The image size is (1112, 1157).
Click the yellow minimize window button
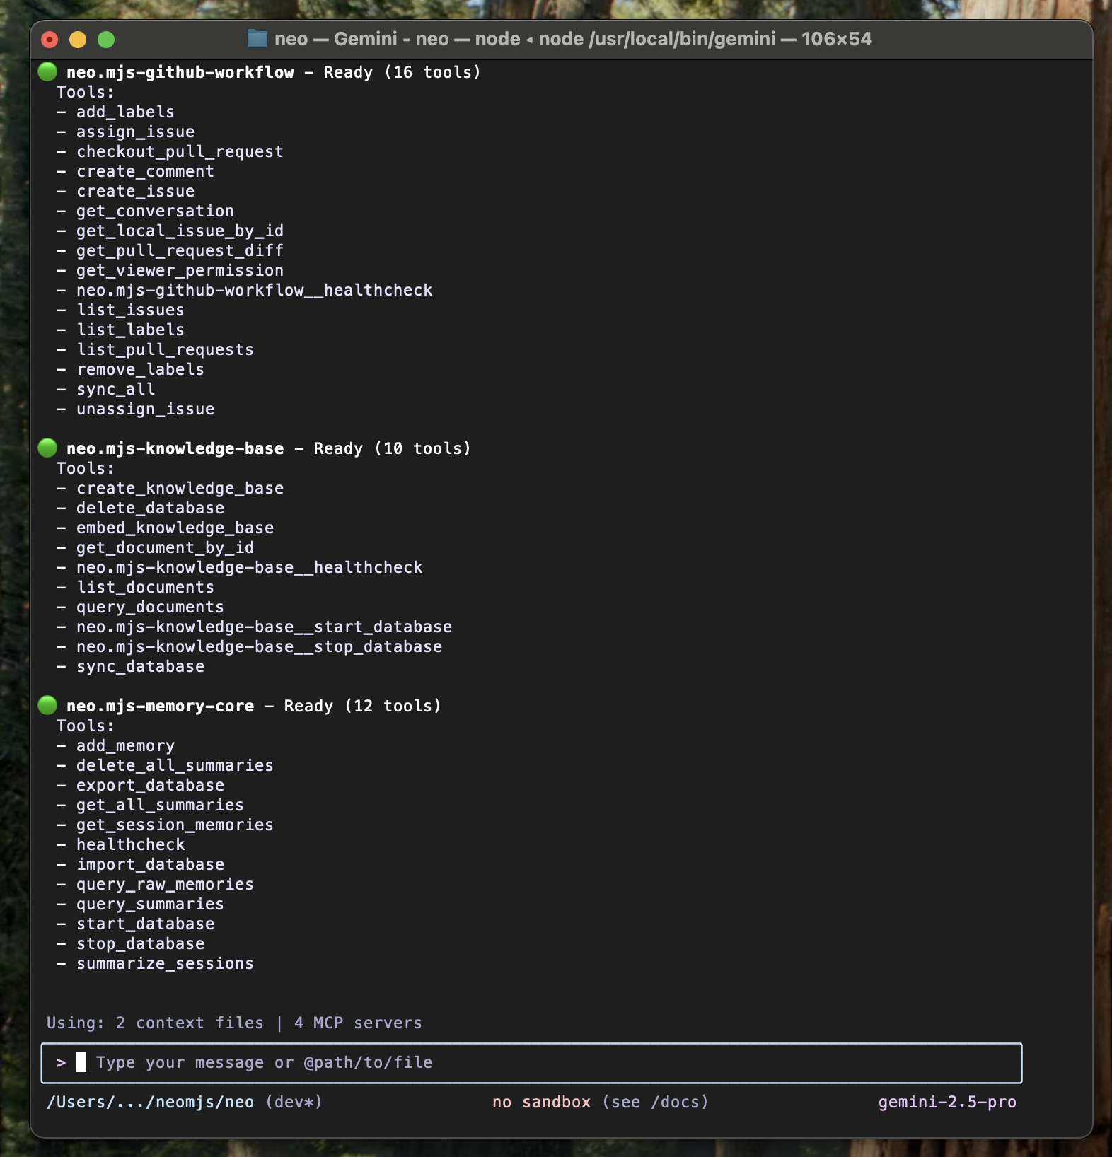click(x=78, y=40)
